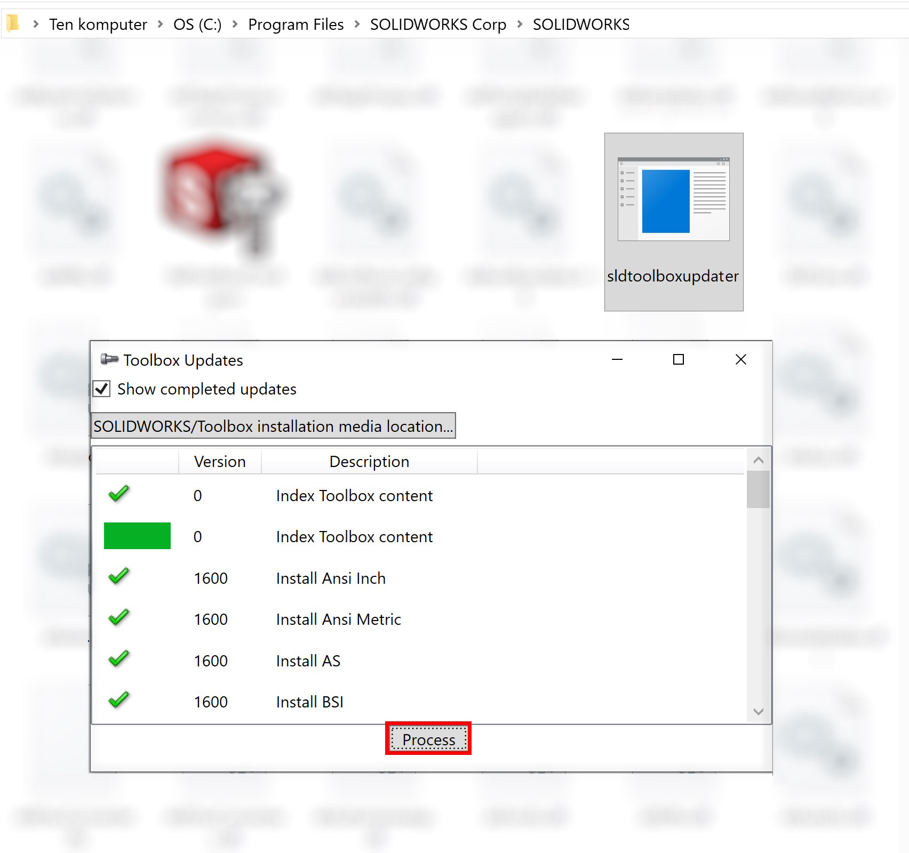This screenshot has width=909, height=853.
Task: Click the green progress bar in second row
Action: point(137,535)
